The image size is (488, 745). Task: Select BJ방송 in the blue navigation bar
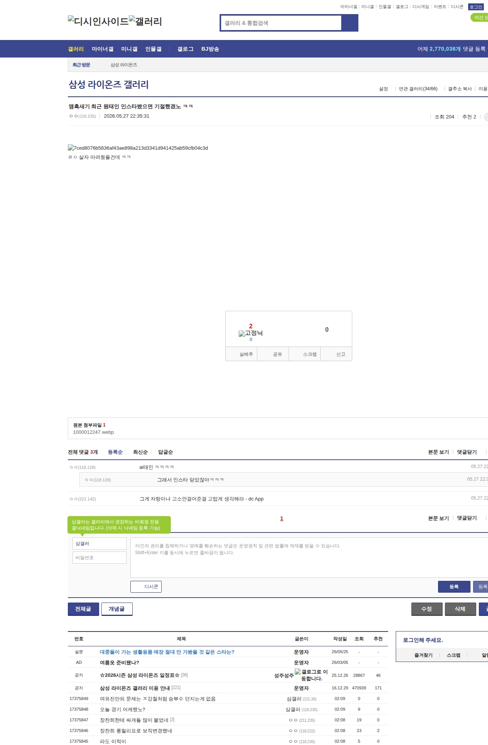(210, 49)
